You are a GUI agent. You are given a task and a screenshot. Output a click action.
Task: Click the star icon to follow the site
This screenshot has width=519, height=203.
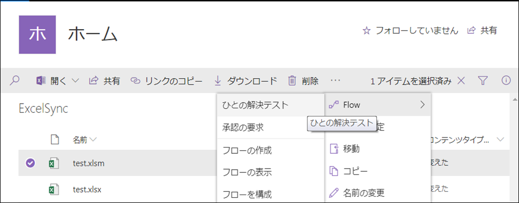coord(366,31)
